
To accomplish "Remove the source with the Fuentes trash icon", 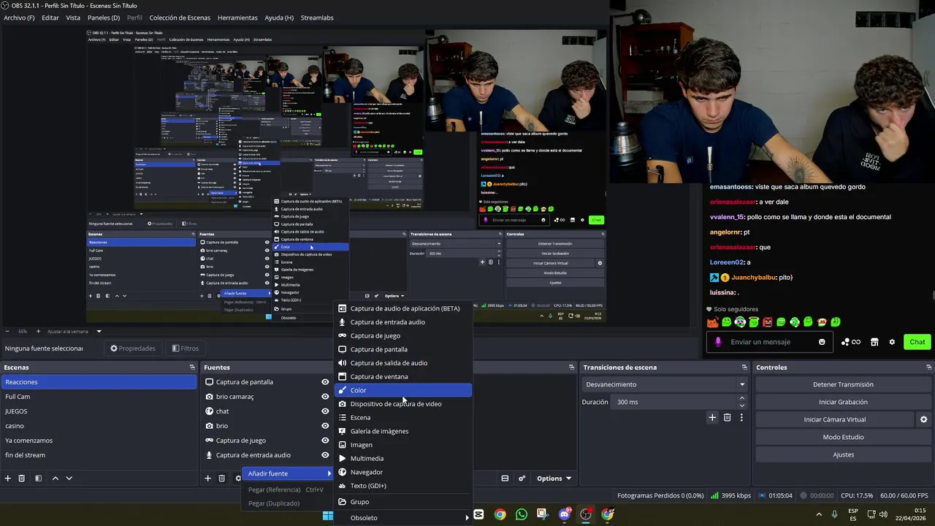I will [x=222, y=479].
